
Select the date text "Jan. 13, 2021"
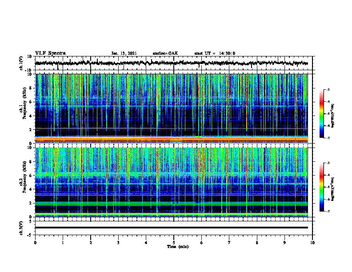[x=124, y=53]
